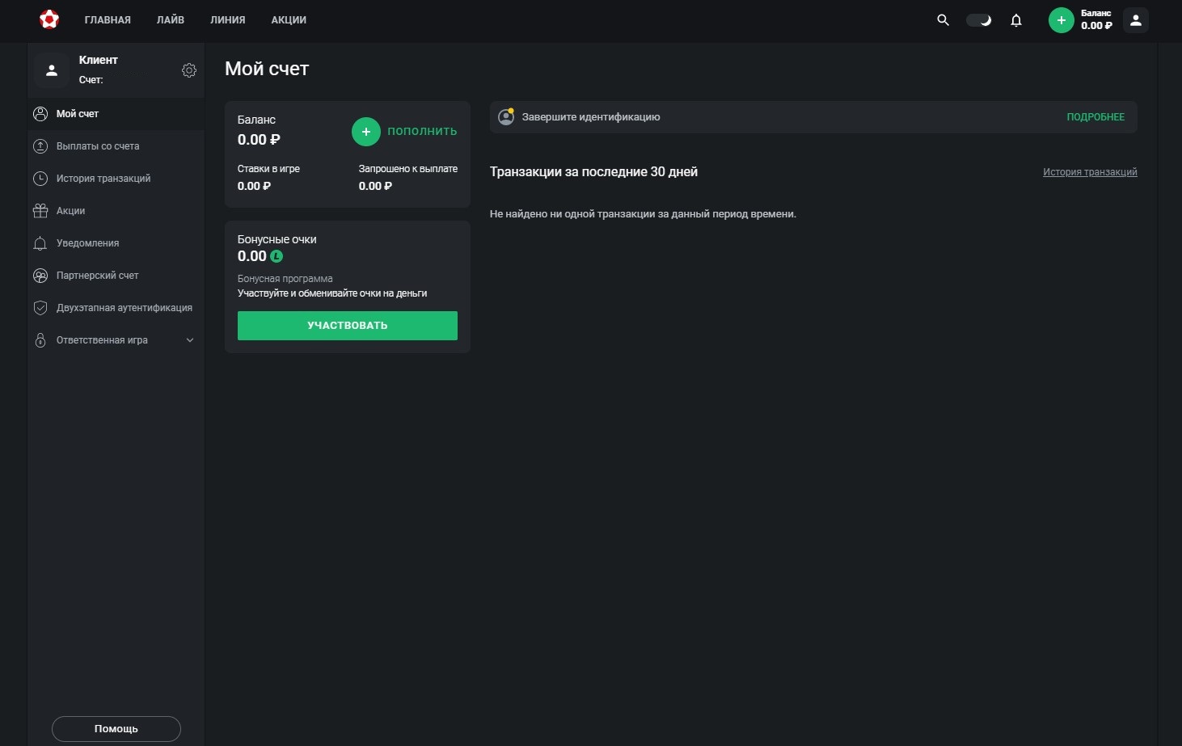
Task: Click the identification status avatar icon
Action: pyautogui.click(x=506, y=117)
